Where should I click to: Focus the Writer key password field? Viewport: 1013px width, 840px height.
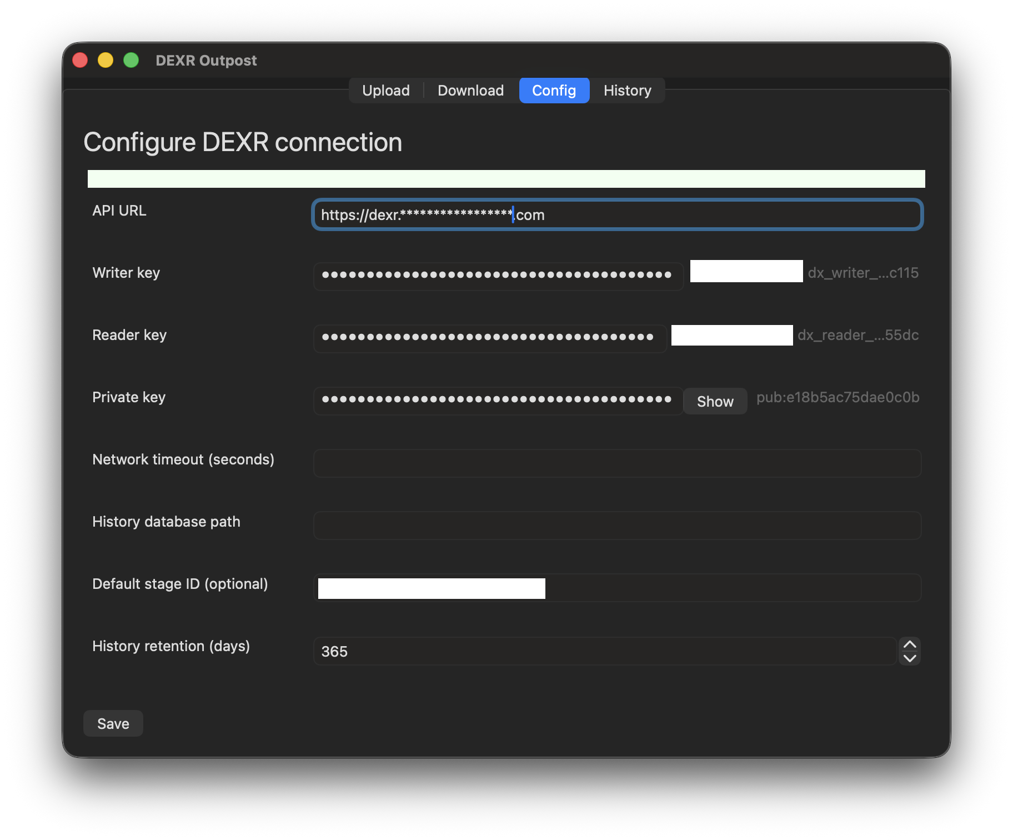(x=498, y=276)
